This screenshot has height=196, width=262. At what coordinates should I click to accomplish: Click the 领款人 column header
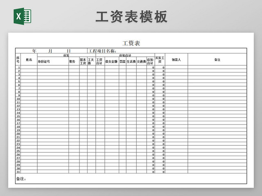(176, 60)
